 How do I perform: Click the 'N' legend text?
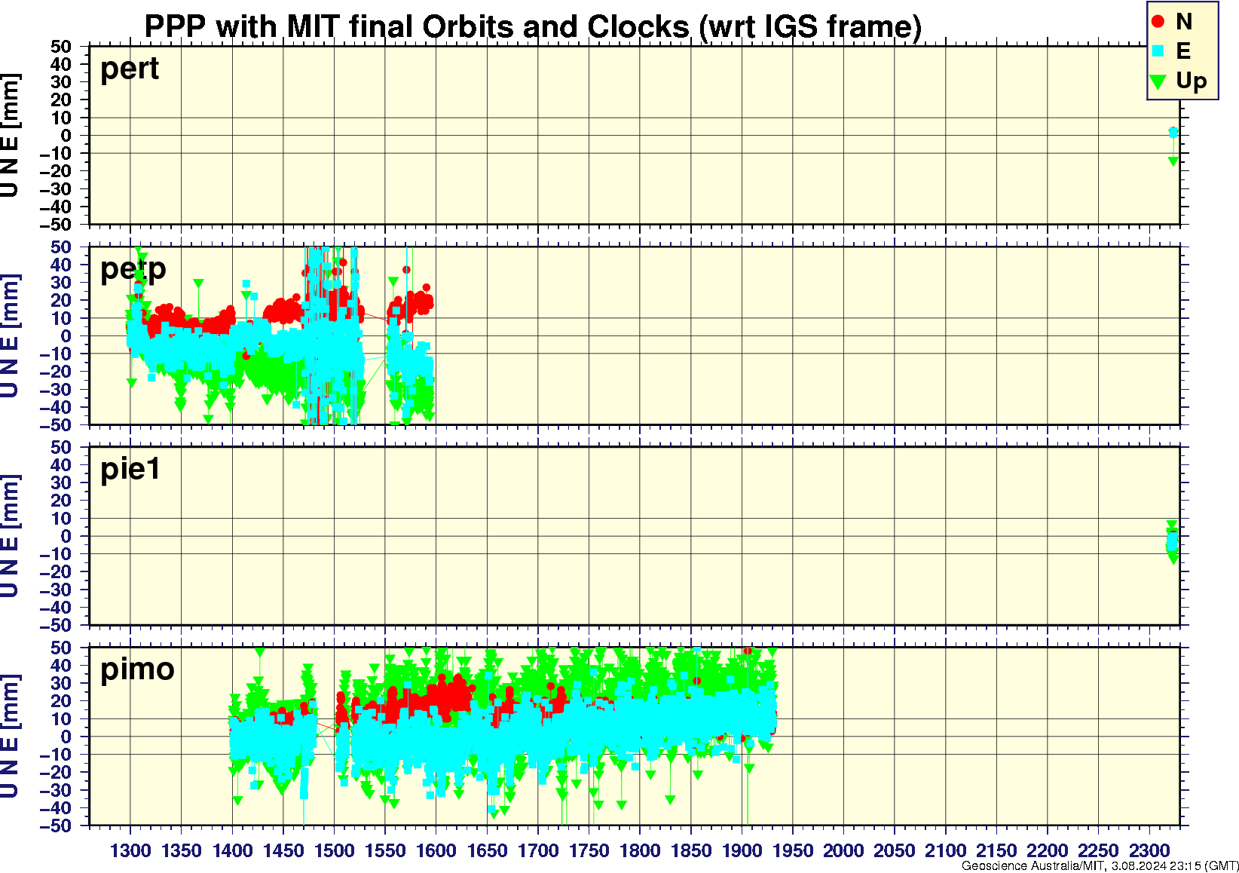point(1184,22)
